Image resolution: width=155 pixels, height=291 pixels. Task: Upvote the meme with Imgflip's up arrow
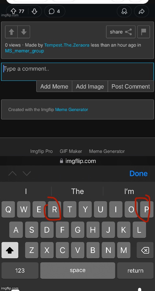click(x=11, y=32)
